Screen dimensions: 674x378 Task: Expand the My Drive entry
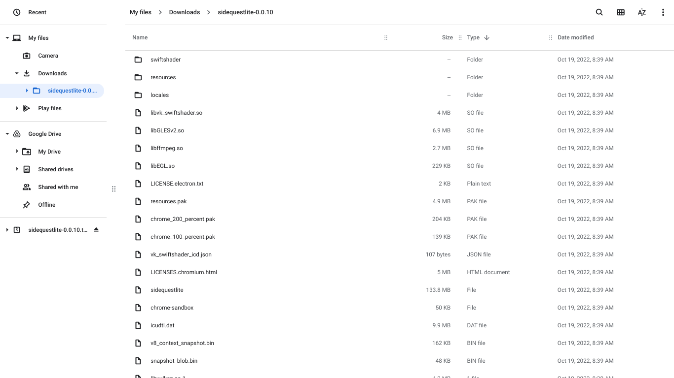[x=17, y=152]
